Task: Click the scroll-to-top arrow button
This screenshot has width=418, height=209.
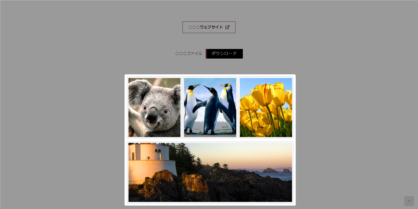Action: 409,201
